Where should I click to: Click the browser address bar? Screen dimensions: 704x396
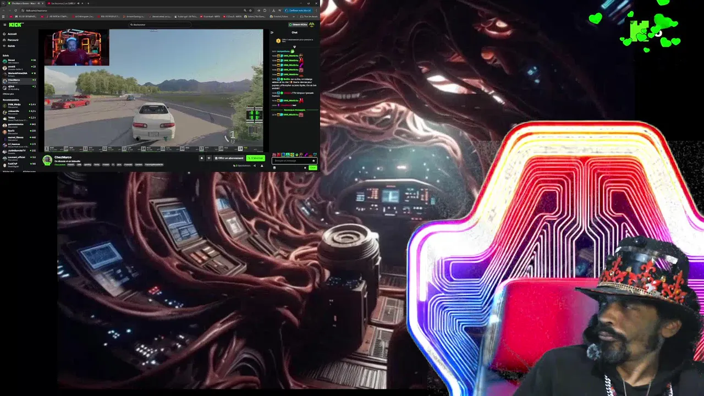(x=137, y=10)
